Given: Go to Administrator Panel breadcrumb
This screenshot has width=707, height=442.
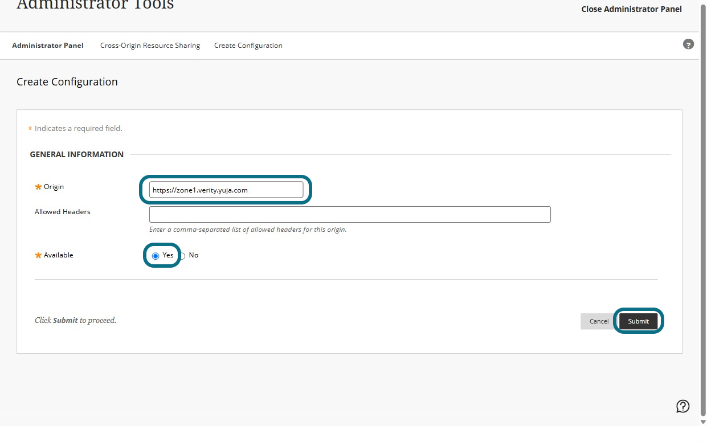Looking at the screenshot, I should (x=48, y=46).
